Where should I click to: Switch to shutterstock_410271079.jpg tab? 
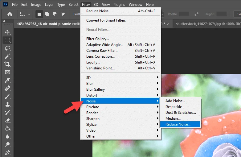pos(207,24)
